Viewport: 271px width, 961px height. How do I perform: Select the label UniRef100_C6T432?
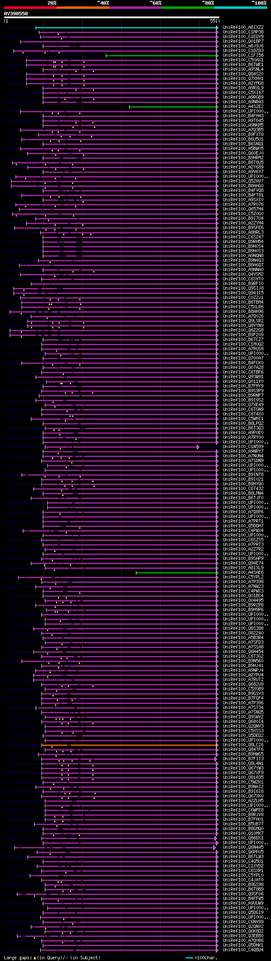(243, 489)
